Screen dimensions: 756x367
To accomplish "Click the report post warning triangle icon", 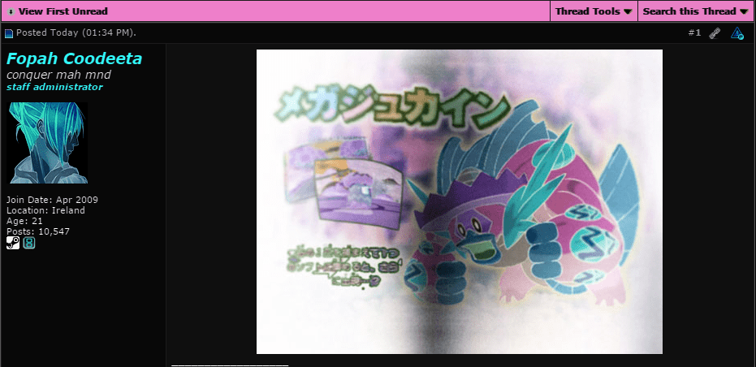I will [x=737, y=33].
